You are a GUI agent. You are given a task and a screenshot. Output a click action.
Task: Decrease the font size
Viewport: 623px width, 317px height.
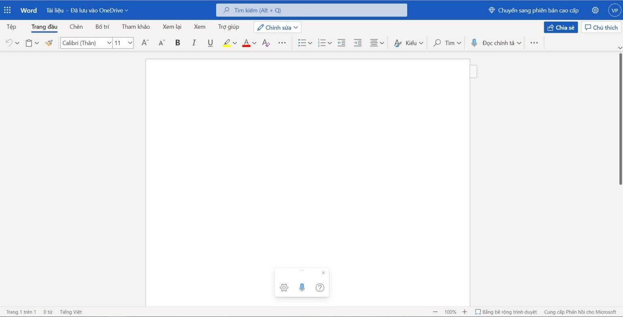point(161,43)
